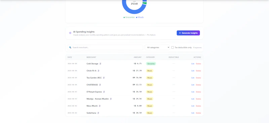Open receipt icon beside Chick-Fil-A
This screenshot has height=123, width=269.
(x=99, y=71)
